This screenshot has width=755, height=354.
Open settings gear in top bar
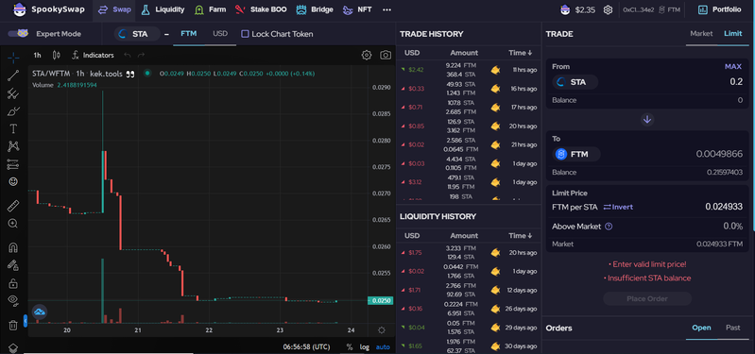click(609, 9)
